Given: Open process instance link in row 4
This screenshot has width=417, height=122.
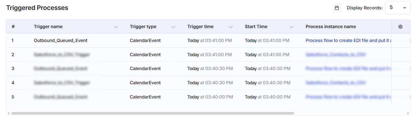Looking at the screenshot, I should (336, 83).
